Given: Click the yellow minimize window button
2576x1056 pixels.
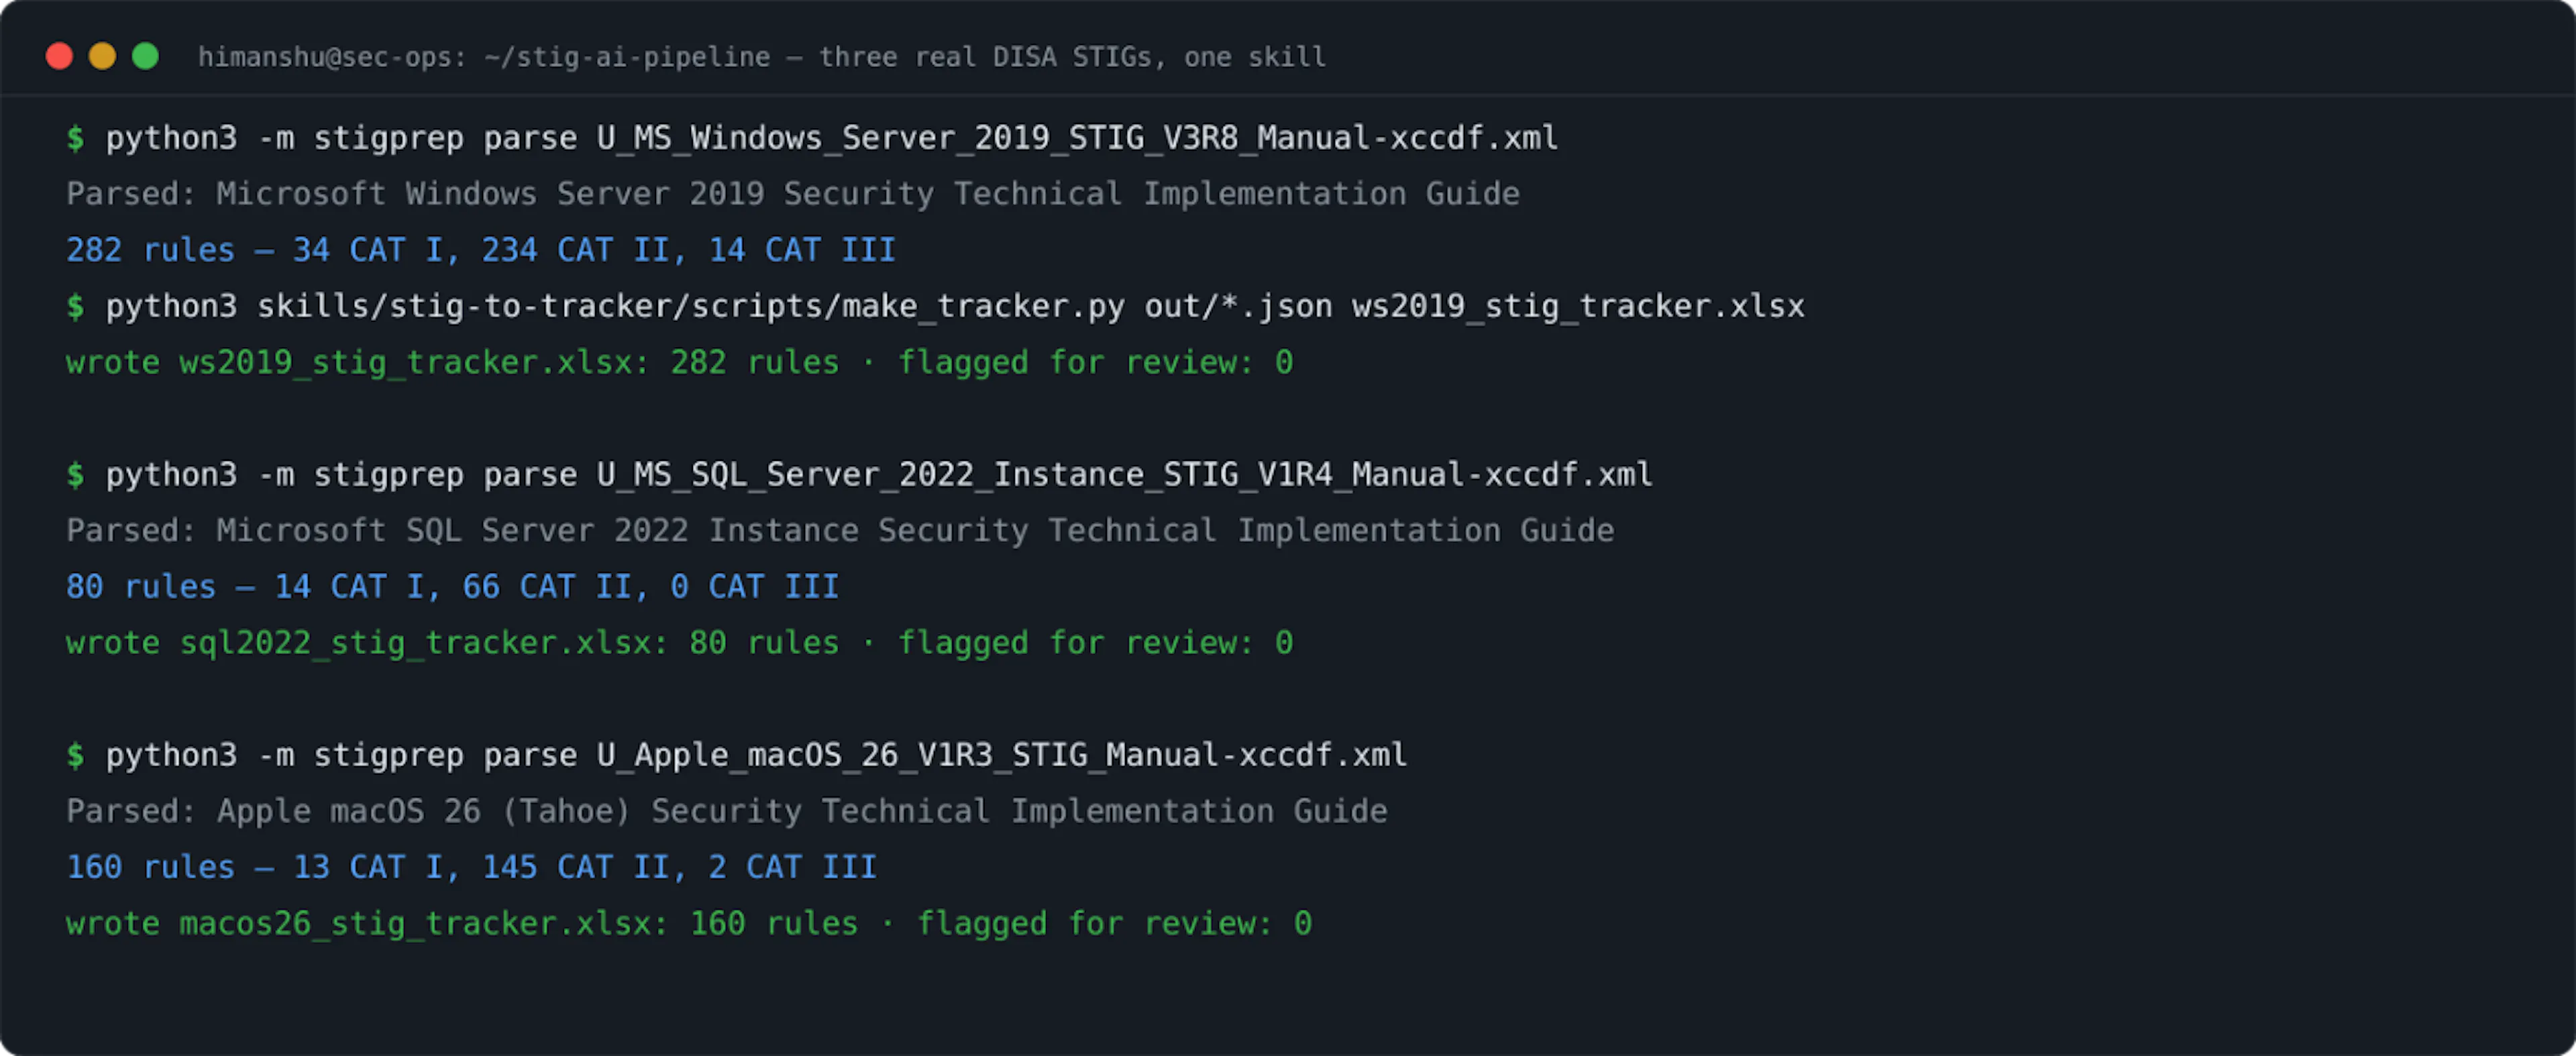Looking at the screenshot, I should [102, 56].
